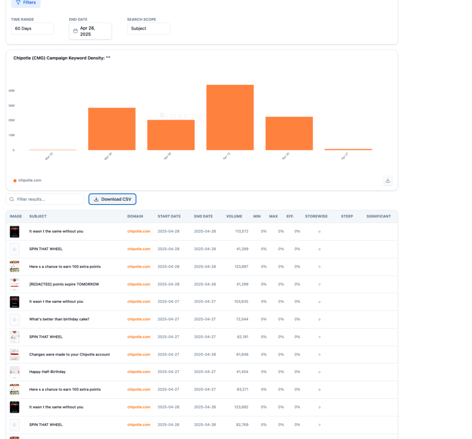
Task: Toggle storewide dot for Happy Half-Birthday row
Action: pos(319,372)
